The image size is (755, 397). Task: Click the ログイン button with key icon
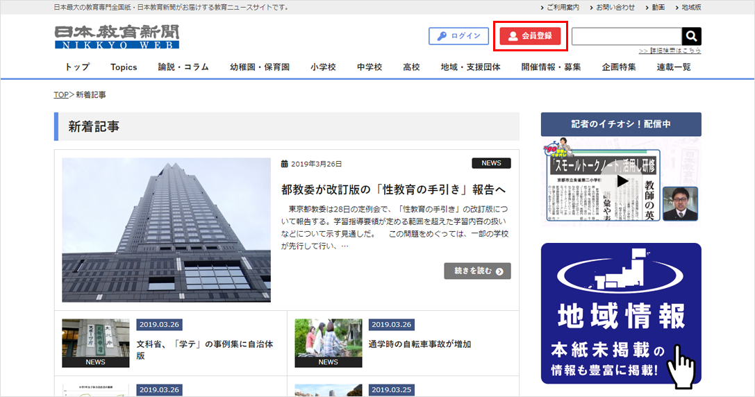(x=458, y=36)
